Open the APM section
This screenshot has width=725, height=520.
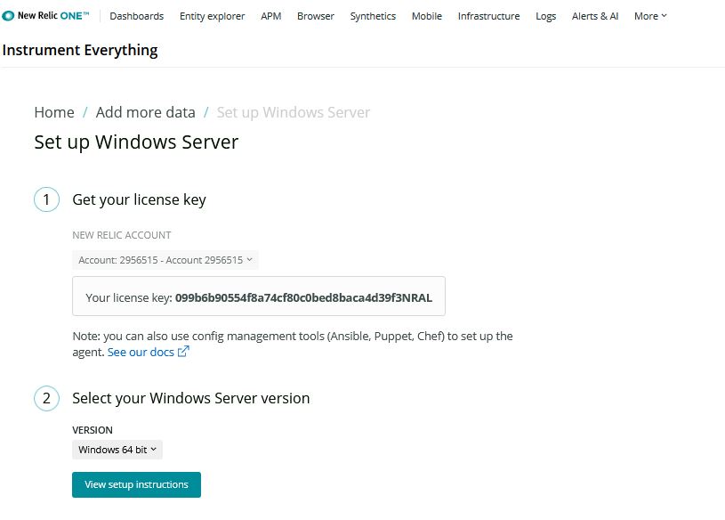(x=270, y=16)
